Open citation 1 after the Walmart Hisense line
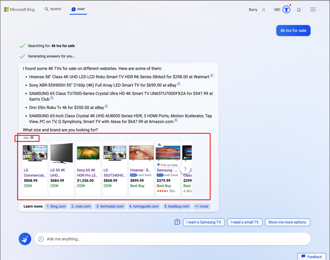Screen dimensions: 330x260 212,75
